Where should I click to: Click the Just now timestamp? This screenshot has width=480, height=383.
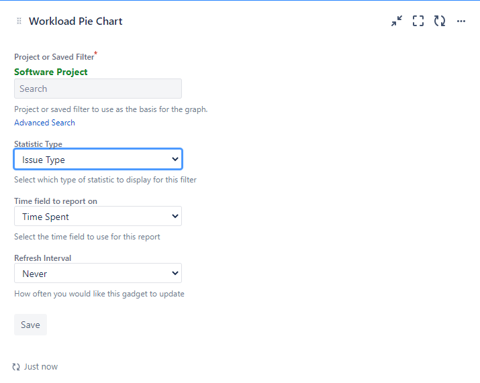[x=41, y=367]
